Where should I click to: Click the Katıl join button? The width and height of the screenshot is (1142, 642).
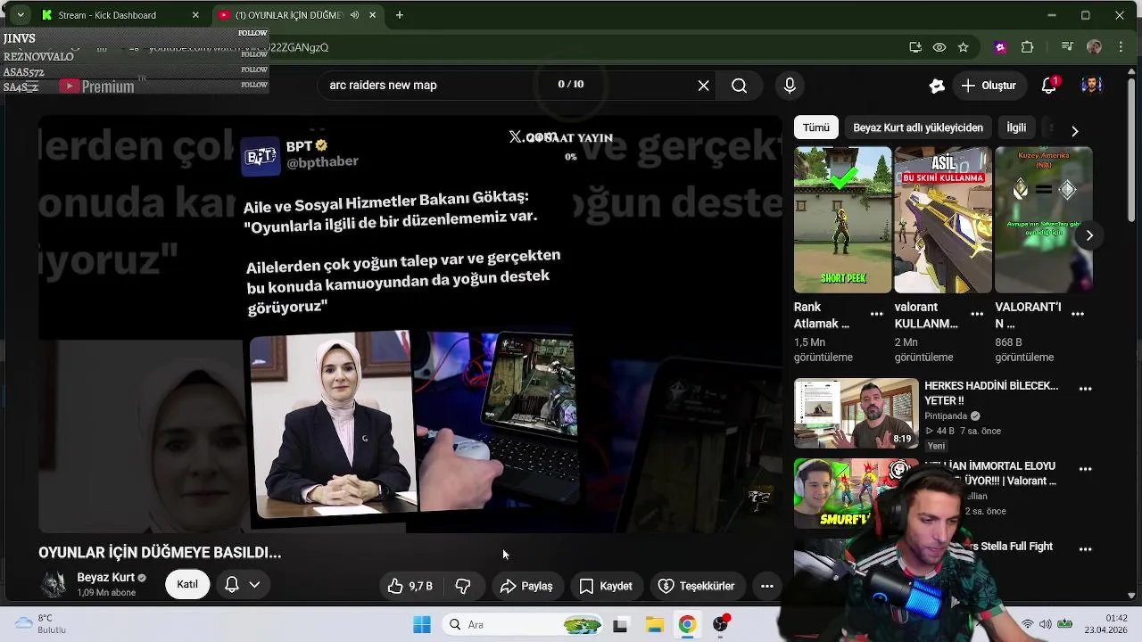(x=187, y=585)
